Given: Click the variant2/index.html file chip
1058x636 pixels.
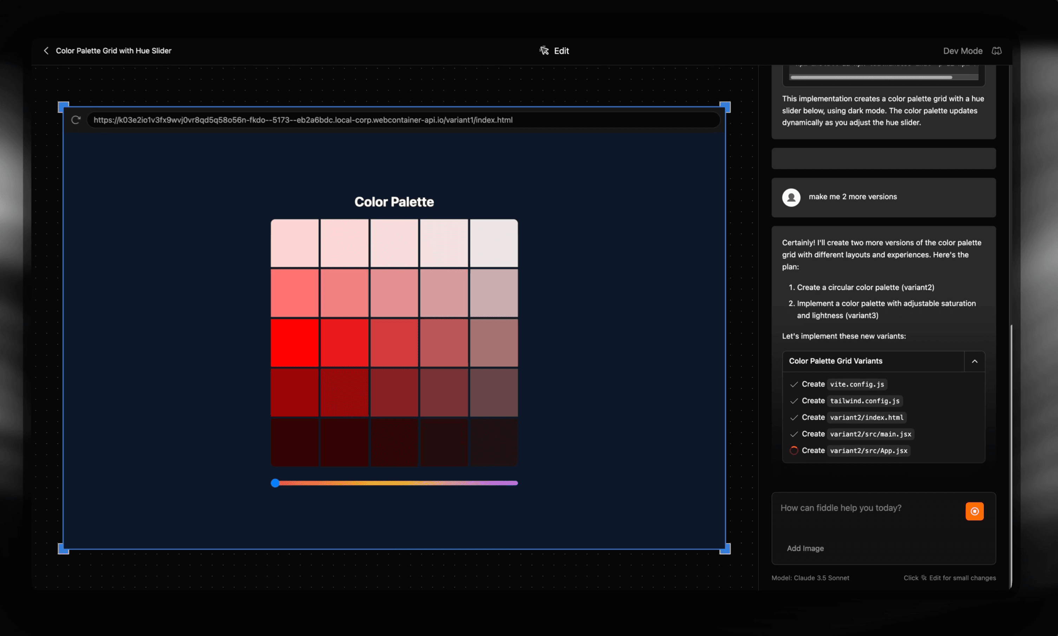Looking at the screenshot, I should (x=867, y=417).
